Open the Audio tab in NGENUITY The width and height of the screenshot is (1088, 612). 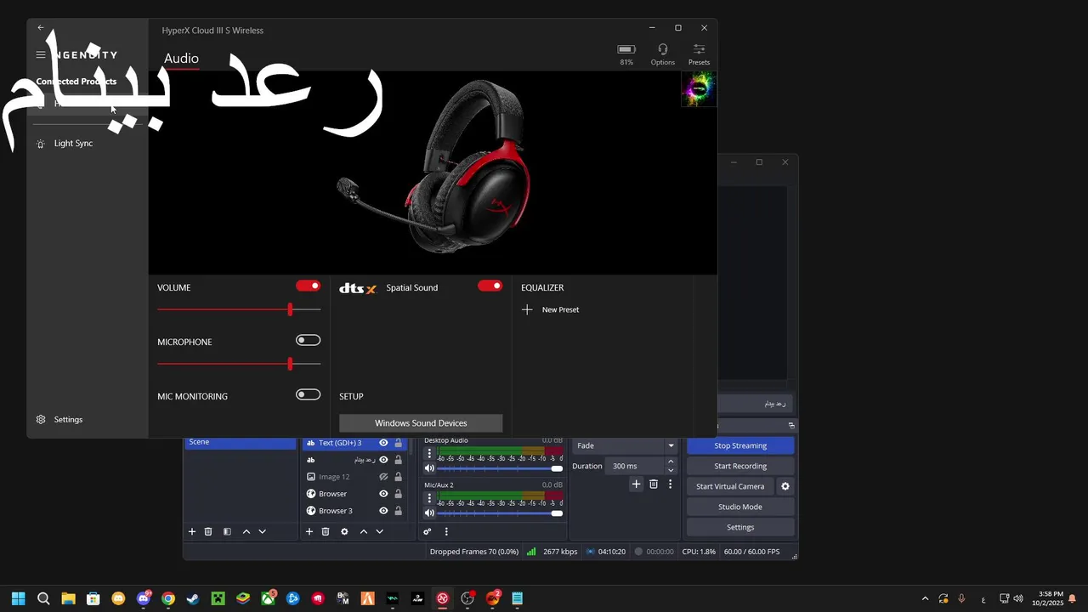pos(181,59)
